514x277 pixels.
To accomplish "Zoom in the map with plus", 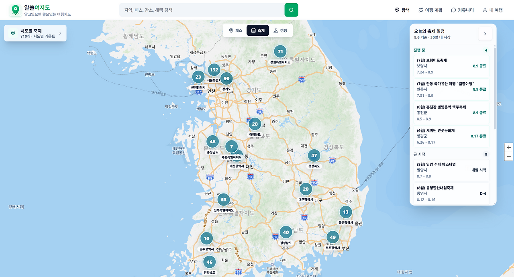I will tap(509, 147).
